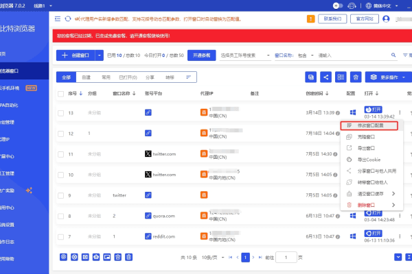Image resolution: width=412 pixels, height=274 pixels.
Task: Expand the 删除窗口 submenu
Action: 371,205
